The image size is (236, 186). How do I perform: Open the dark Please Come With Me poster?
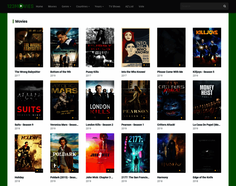pos(171,47)
